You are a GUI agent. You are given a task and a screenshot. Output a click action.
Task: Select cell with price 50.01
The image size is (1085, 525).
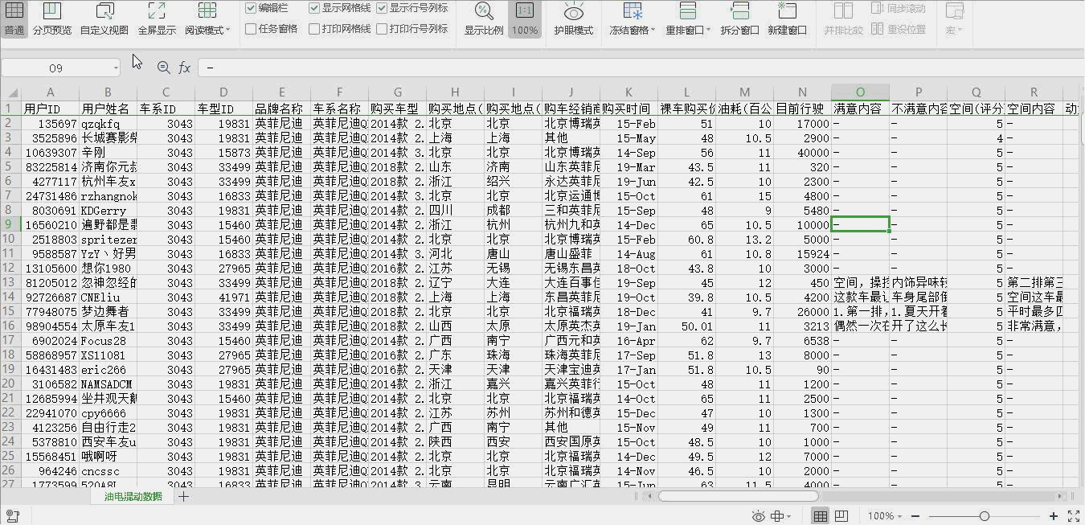686,326
